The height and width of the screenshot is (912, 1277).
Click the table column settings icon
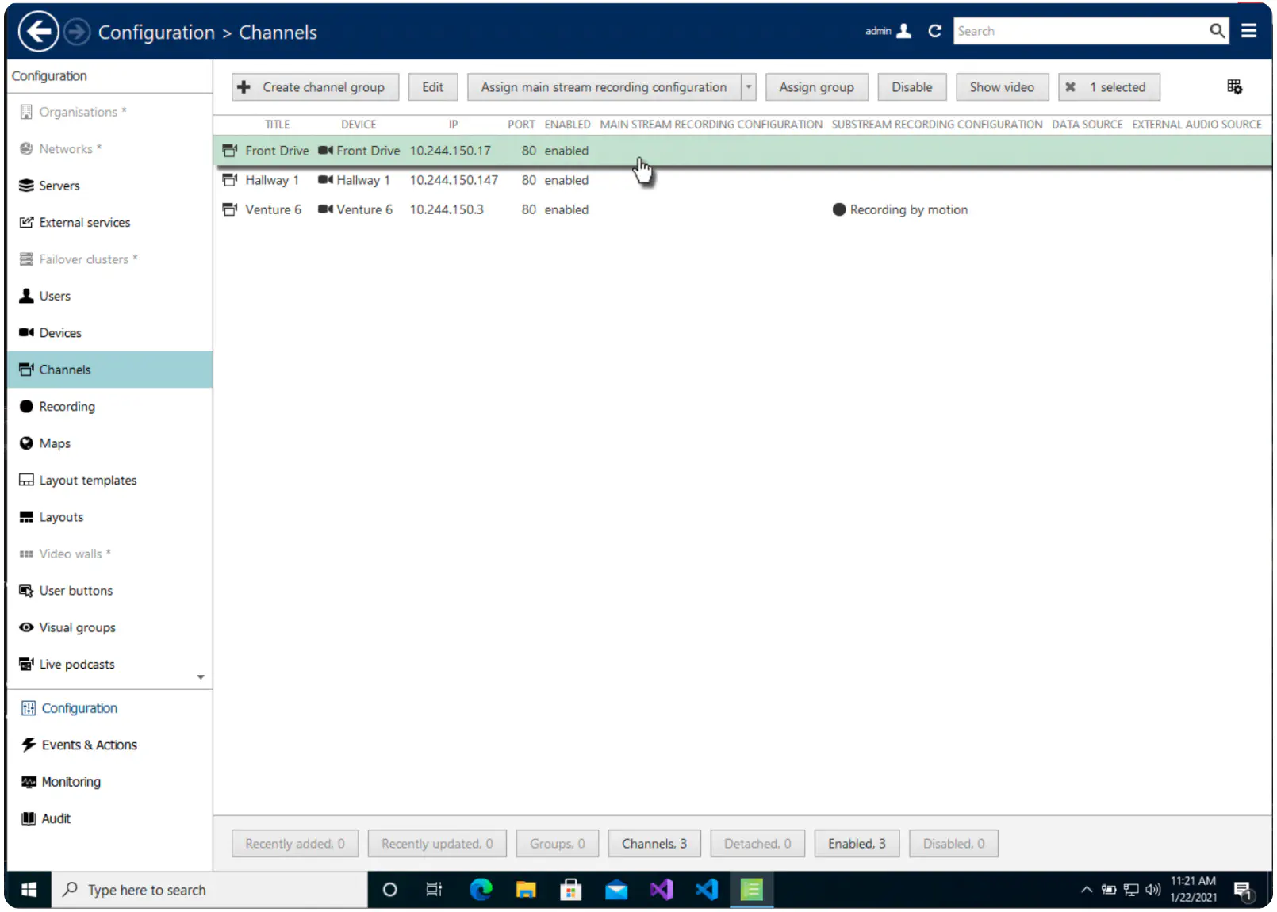pos(1234,87)
